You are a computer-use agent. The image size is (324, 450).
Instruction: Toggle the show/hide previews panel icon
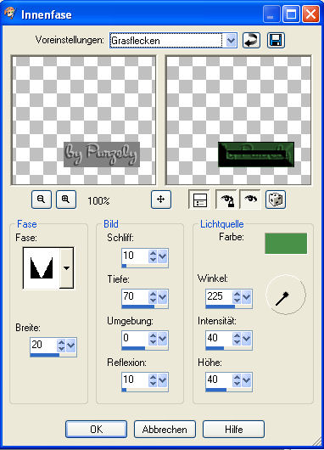click(x=199, y=200)
